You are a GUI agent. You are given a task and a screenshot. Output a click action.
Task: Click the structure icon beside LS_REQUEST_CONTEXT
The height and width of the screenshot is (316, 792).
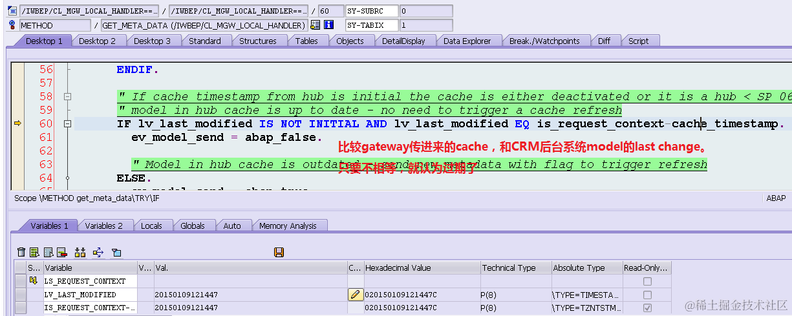(34, 281)
